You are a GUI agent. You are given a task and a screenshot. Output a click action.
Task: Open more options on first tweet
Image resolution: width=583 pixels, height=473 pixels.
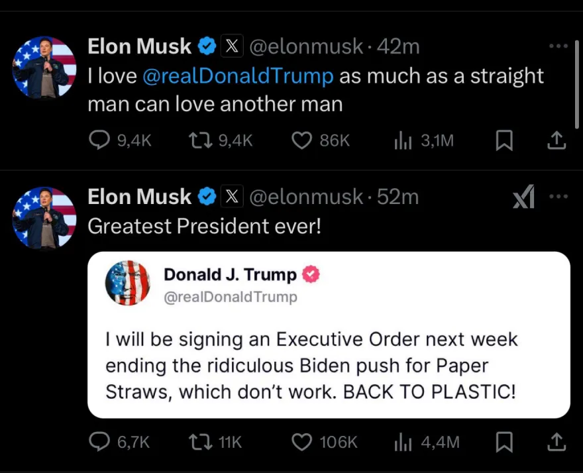(x=558, y=46)
